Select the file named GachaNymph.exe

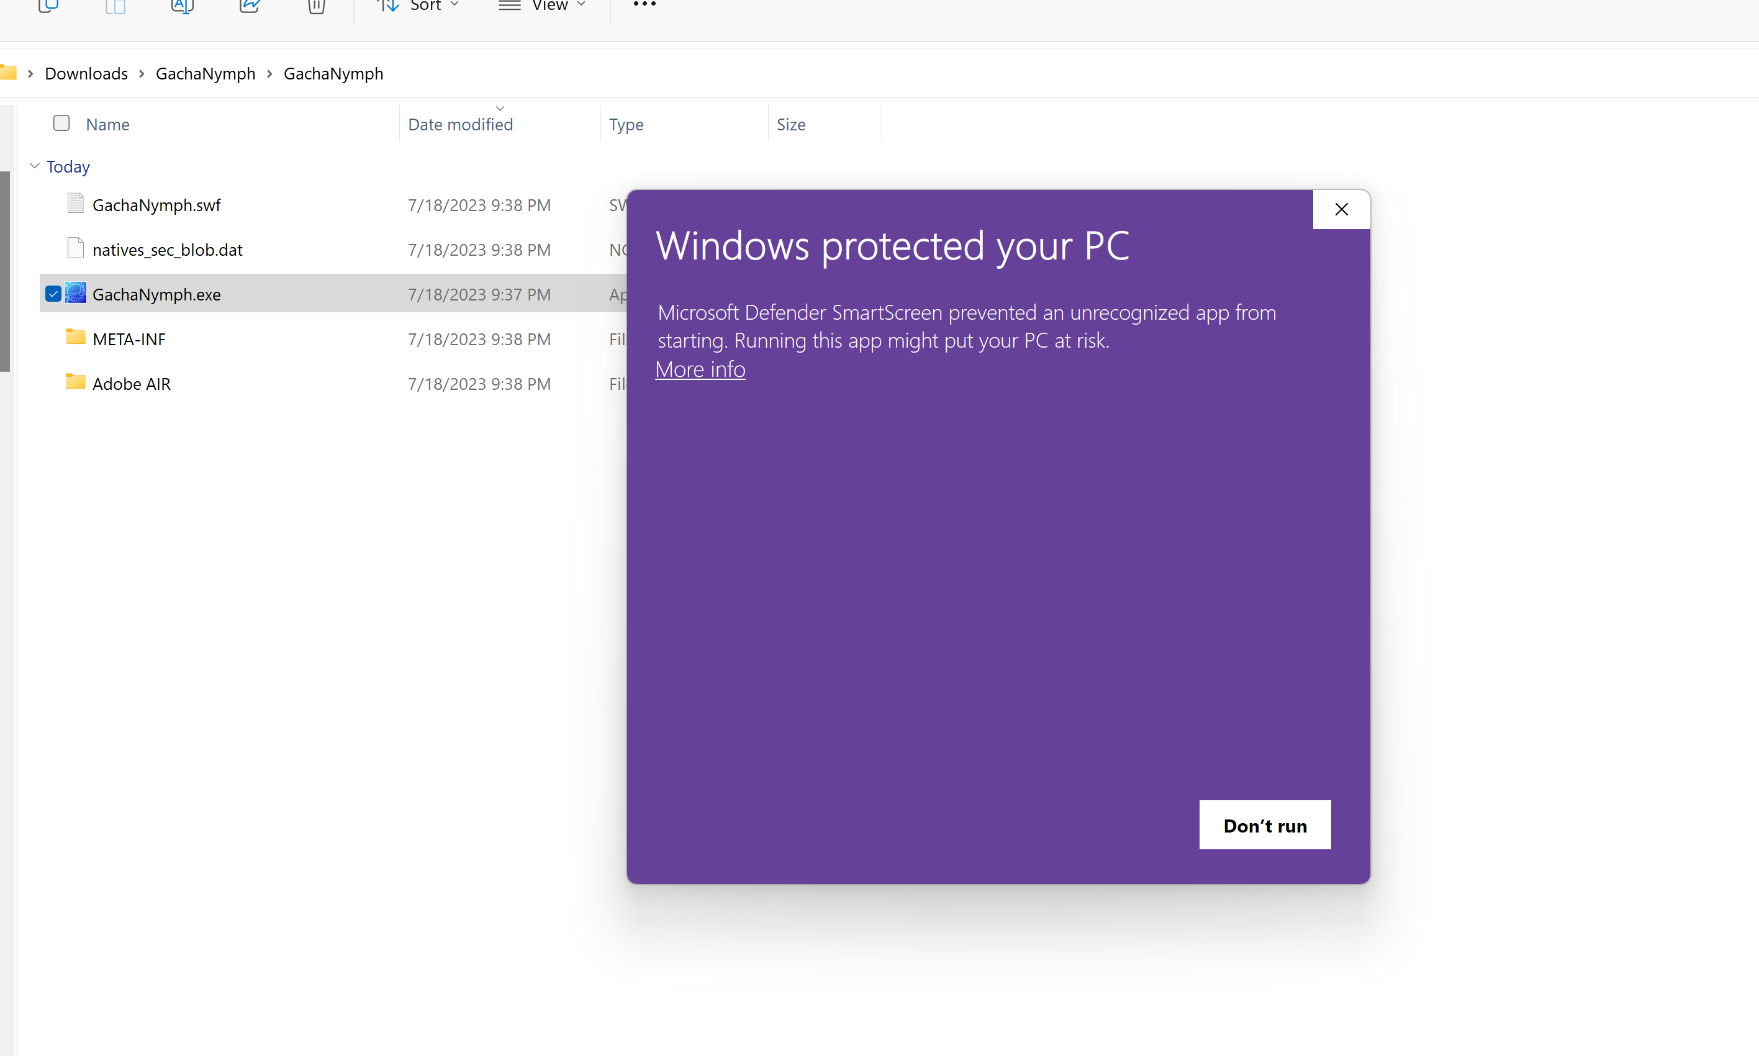pos(156,295)
